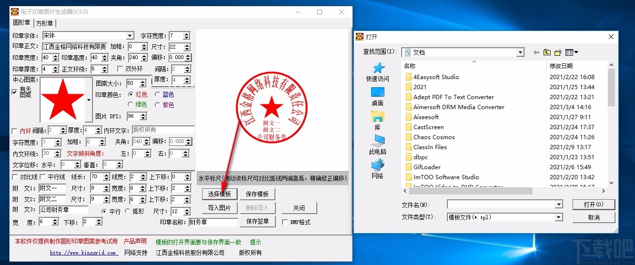The width and height of the screenshot is (635, 265).
Task: Adjust the 印章宽度 stepper
Action: pyautogui.click(x=56, y=58)
